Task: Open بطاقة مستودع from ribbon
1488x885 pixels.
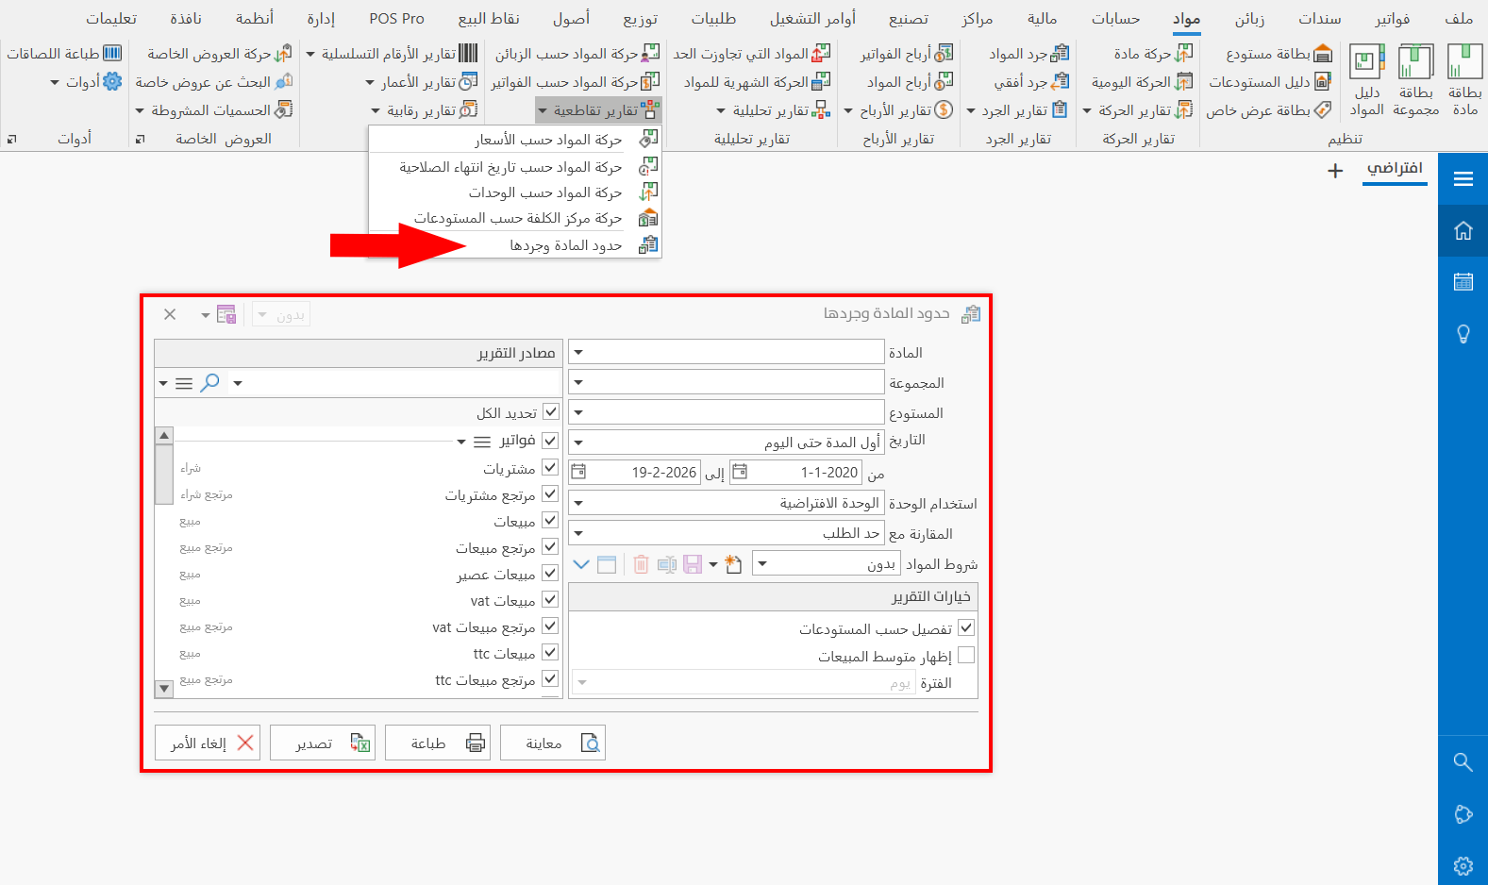Action: pyautogui.click(x=1279, y=54)
